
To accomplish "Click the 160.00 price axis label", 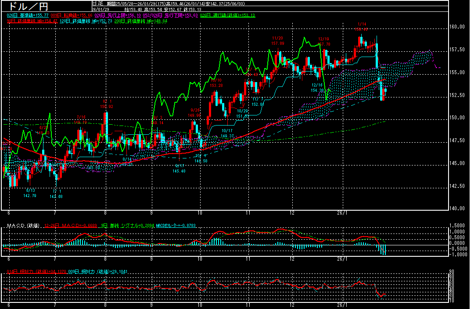I will 458,27.
